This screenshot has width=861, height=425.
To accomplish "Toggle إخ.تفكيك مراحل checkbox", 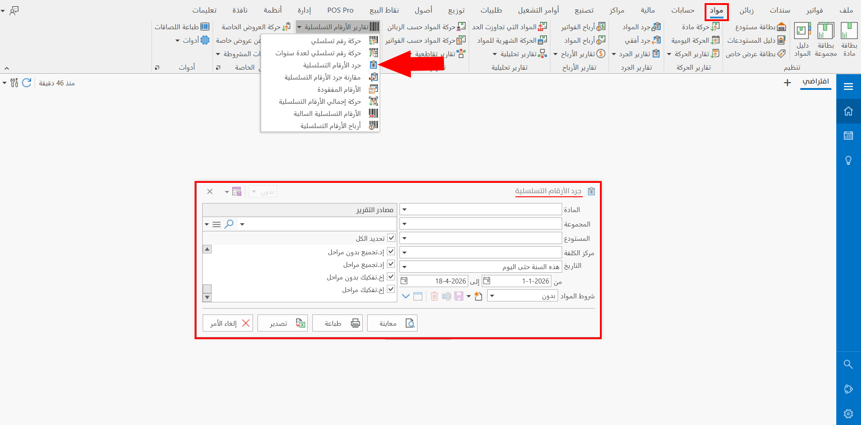I will pos(391,289).
